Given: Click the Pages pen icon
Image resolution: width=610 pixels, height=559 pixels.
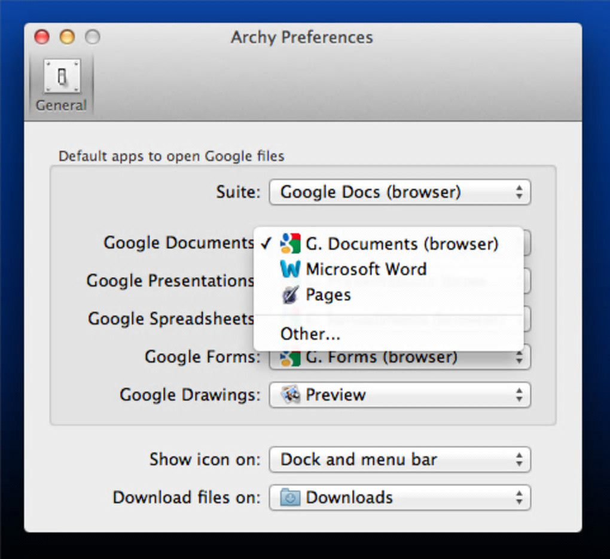Looking at the screenshot, I should point(290,295).
